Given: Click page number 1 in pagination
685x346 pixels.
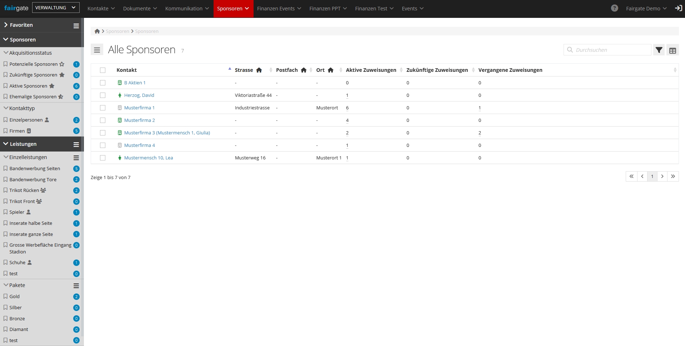Looking at the screenshot, I should point(652,176).
